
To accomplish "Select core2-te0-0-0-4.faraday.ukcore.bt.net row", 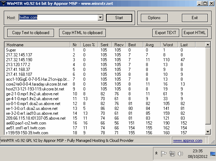I will tap(105, 84).
